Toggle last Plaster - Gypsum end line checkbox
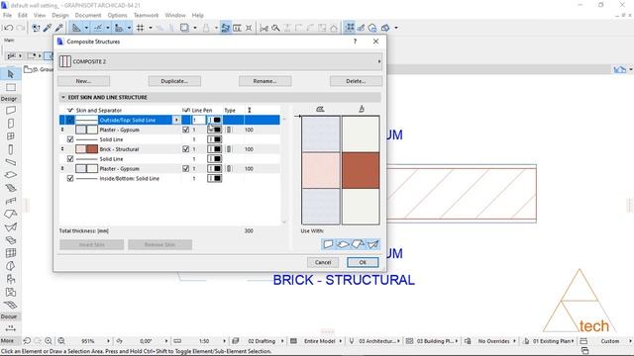This screenshot has width=634, height=356. coord(185,168)
